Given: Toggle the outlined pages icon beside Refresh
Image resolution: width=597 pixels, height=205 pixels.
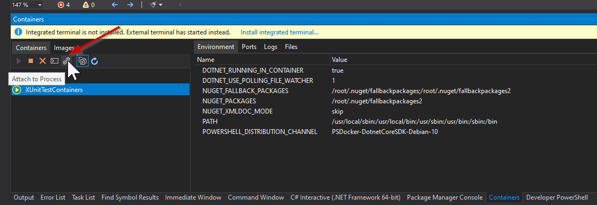Looking at the screenshot, I should tap(83, 61).
